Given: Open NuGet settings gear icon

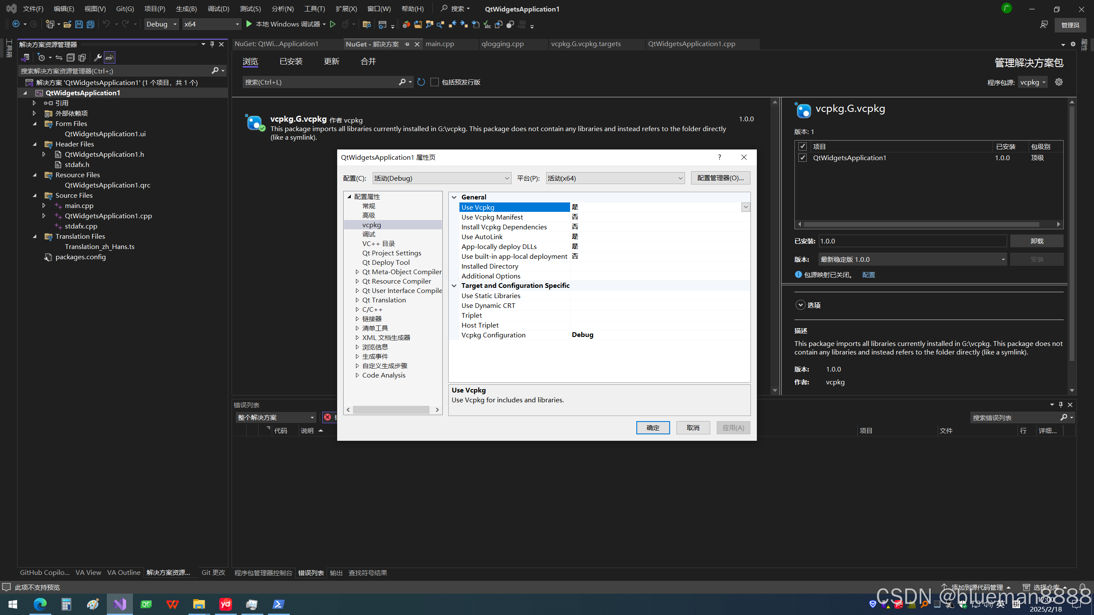Looking at the screenshot, I should (x=1059, y=82).
